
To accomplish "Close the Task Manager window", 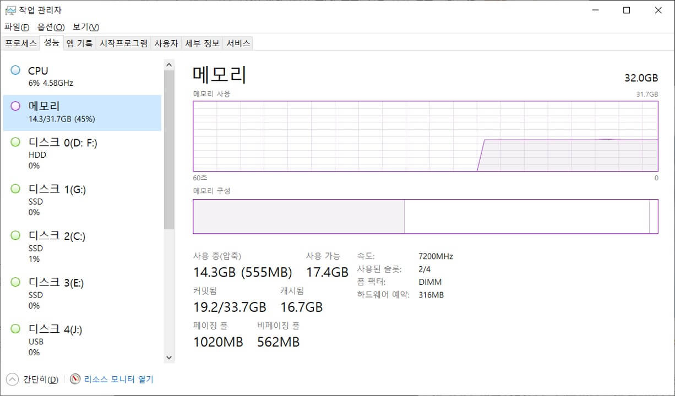I will [658, 10].
